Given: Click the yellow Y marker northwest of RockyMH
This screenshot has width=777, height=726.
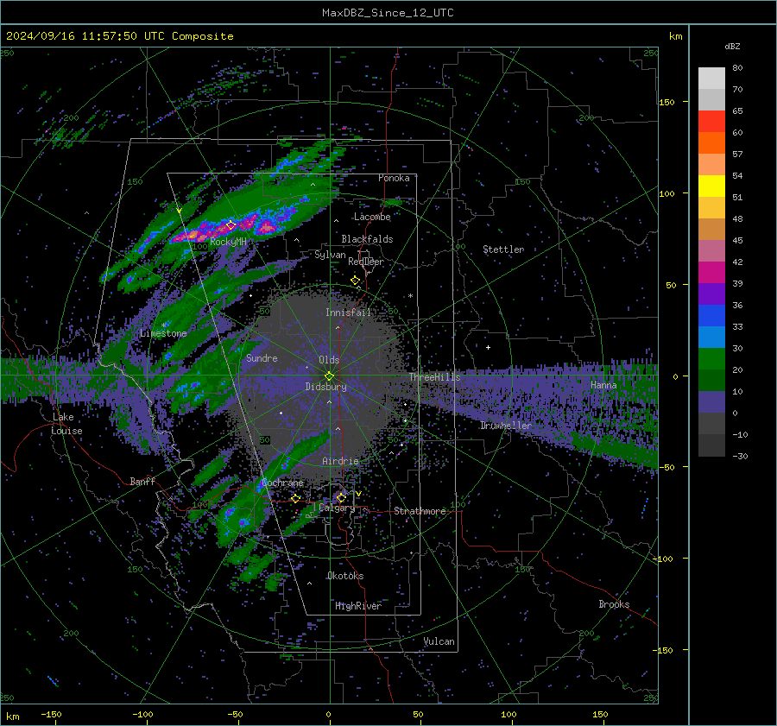Looking at the screenshot, I should coord(179,211).
